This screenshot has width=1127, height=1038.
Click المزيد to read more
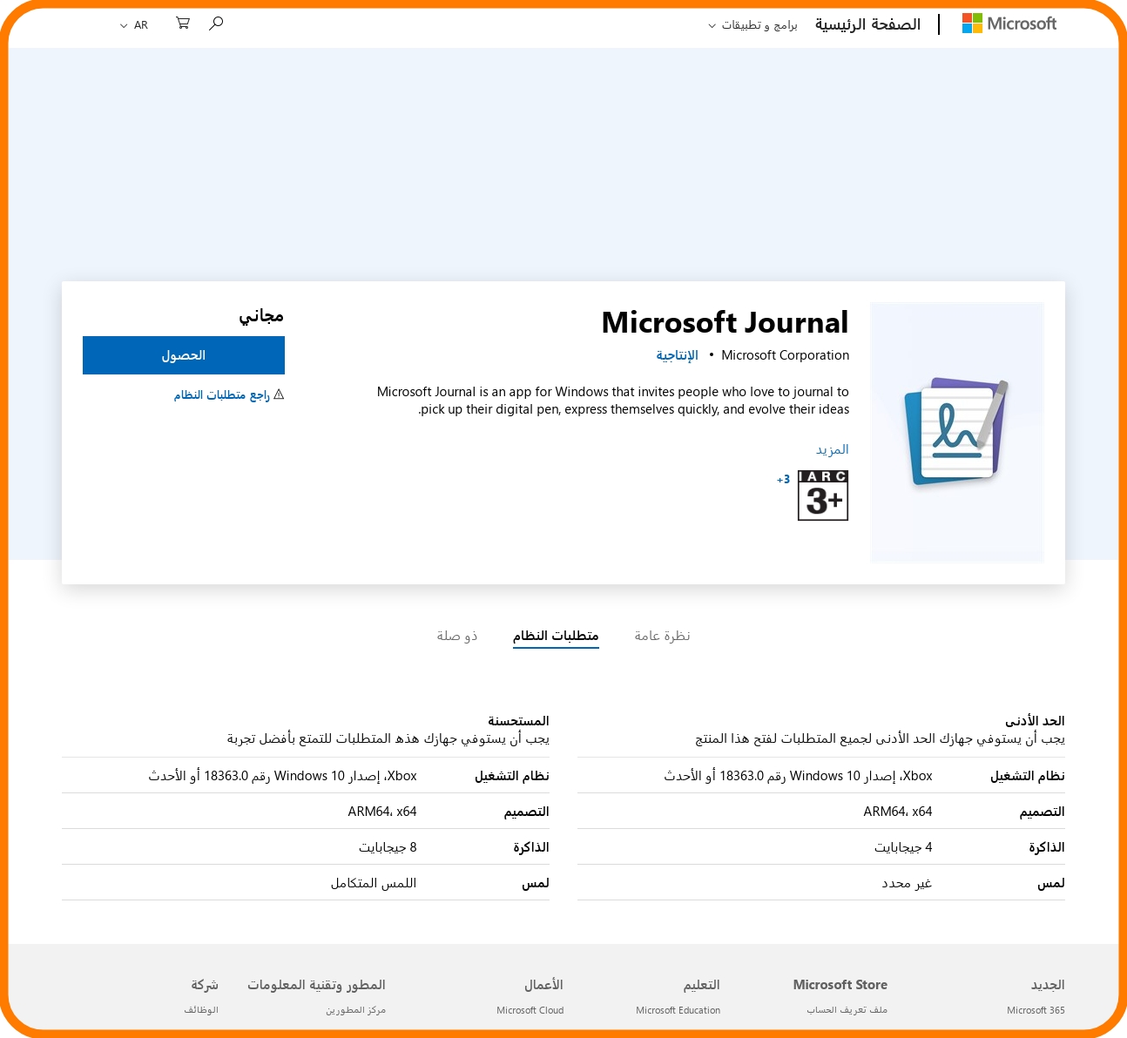[832, 449]
